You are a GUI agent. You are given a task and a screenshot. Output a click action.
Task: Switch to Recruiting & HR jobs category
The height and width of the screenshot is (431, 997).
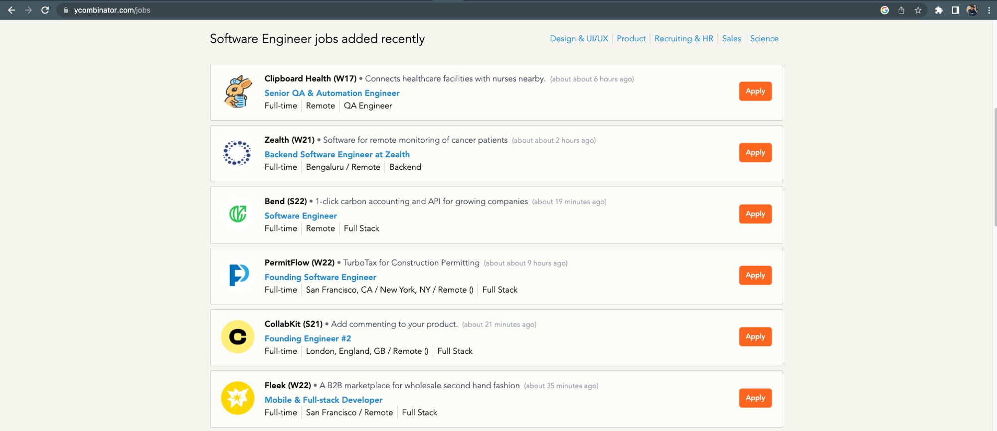pyautogui.click(x=684, y=38)
